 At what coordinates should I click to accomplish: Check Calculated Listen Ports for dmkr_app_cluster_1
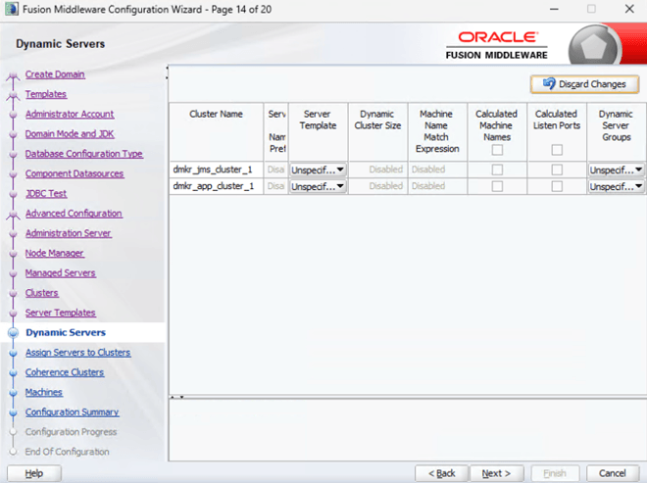click(x=557, y=186)
